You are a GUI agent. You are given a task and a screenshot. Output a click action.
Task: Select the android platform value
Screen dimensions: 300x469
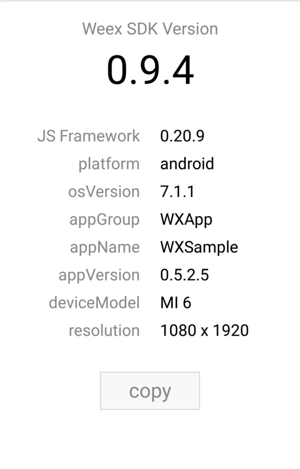(x=187, y=163)
